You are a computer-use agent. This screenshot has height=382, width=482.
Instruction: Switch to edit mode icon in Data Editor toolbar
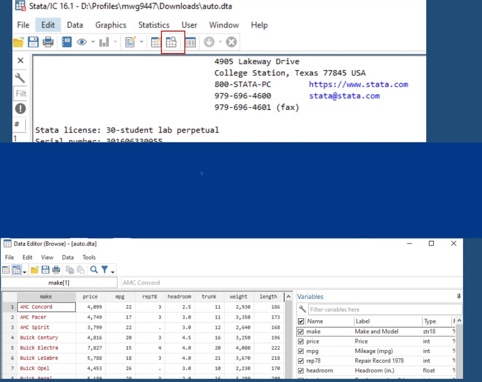click(x=6, y=270)
